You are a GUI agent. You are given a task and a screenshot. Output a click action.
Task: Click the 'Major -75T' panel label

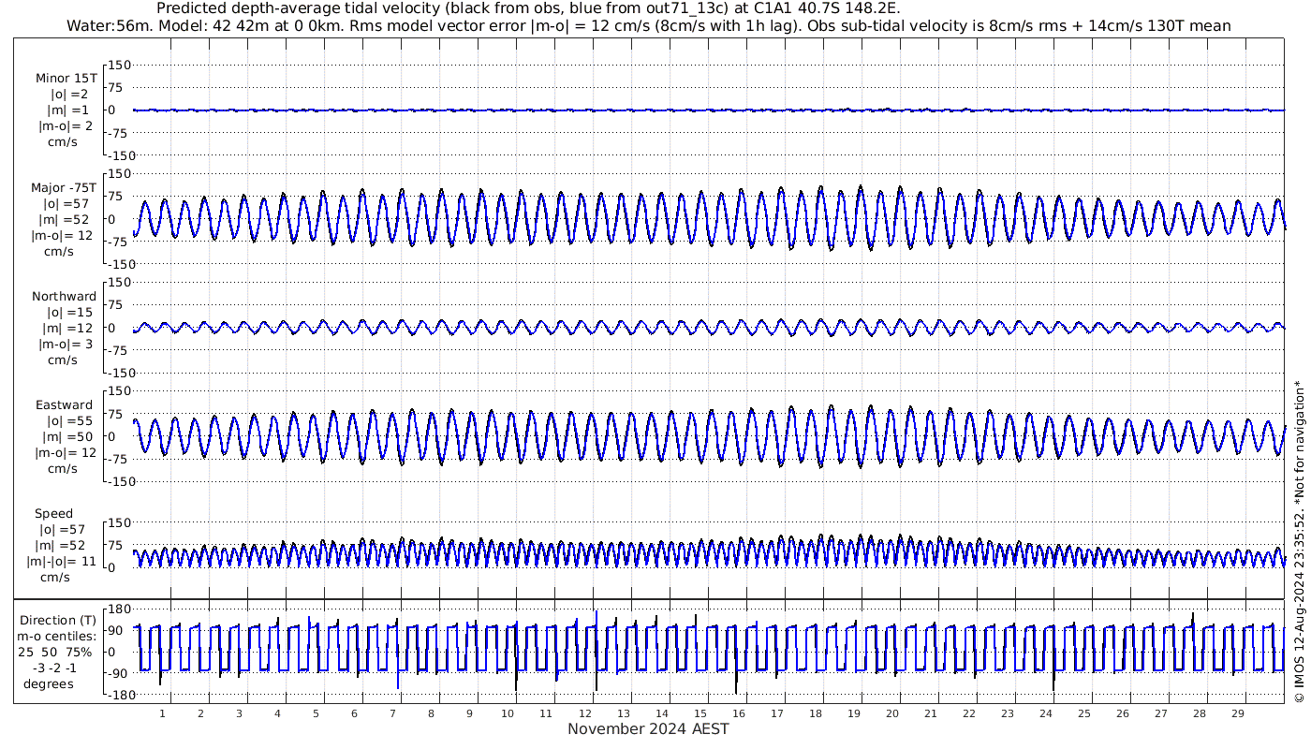63,188
